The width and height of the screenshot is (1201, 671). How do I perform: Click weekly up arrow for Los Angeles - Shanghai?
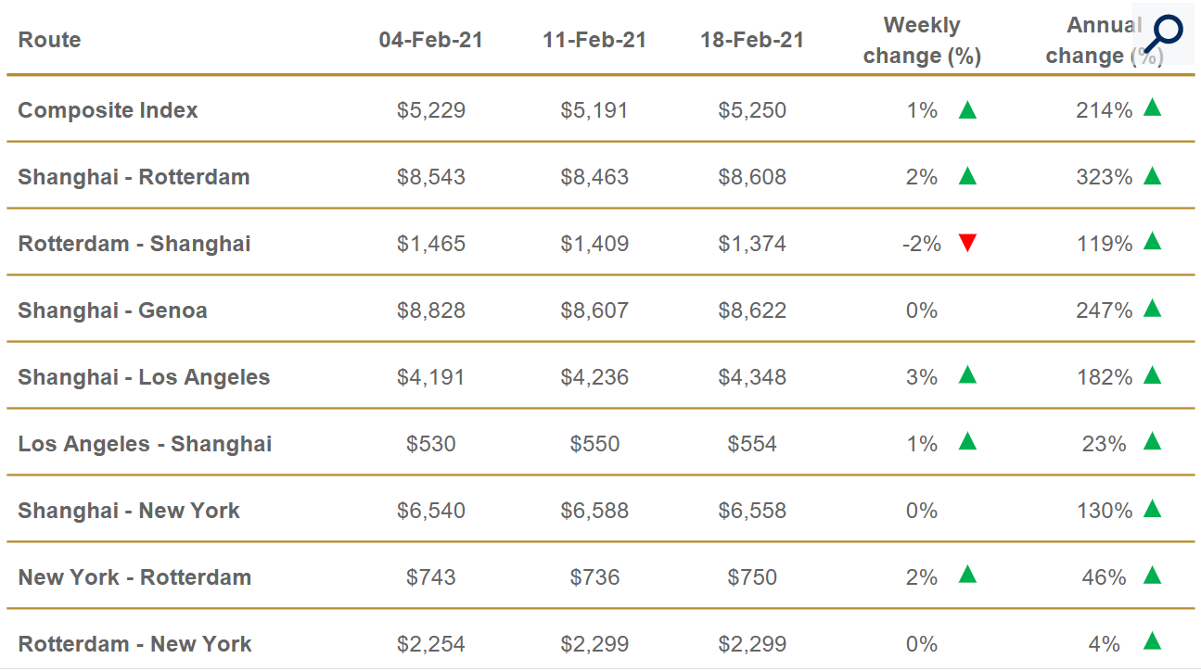[967, 442]
